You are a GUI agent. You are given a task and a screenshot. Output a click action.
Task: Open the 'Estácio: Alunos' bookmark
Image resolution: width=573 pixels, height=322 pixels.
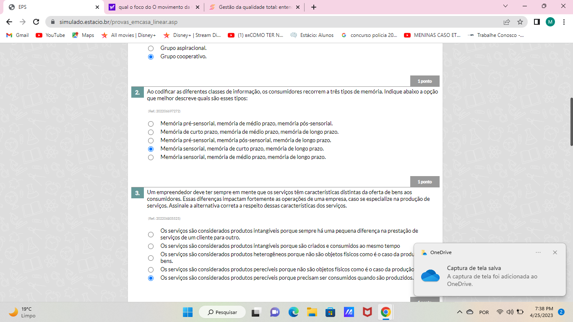[x=312, y=35]
